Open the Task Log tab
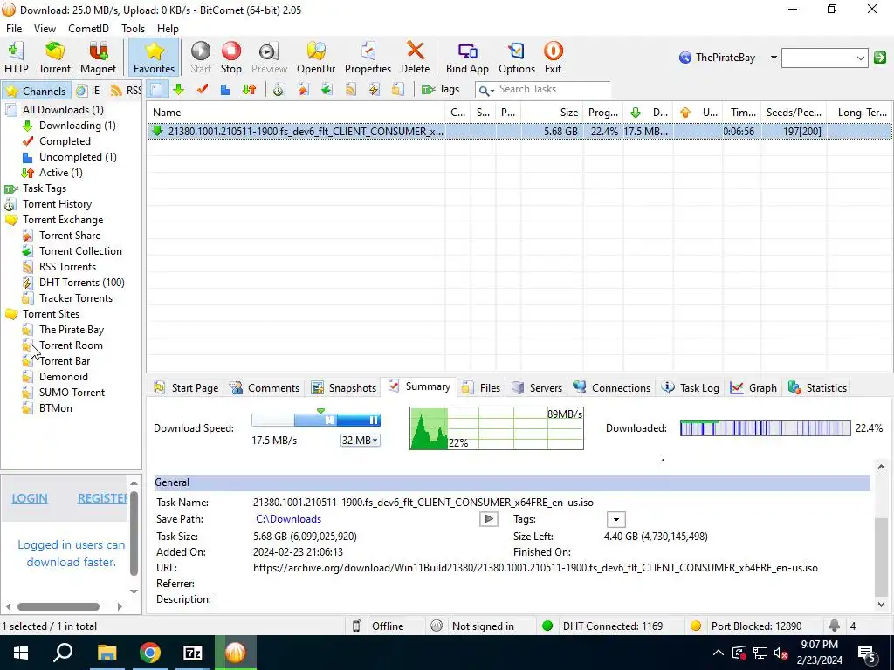Image resolution: width=894 pixels, height=670 pixels. coord(691,388)
